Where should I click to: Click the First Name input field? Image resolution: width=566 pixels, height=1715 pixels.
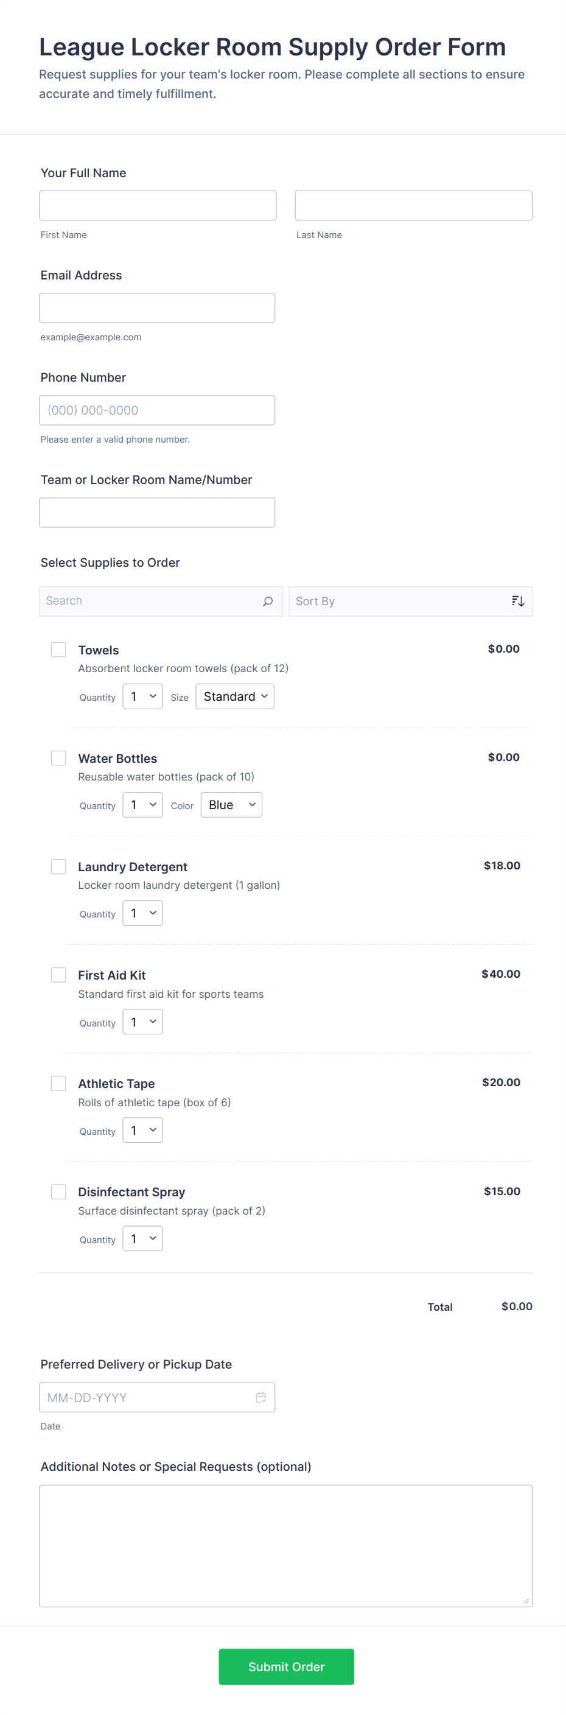pyautogui.click(x=158, y=206)
